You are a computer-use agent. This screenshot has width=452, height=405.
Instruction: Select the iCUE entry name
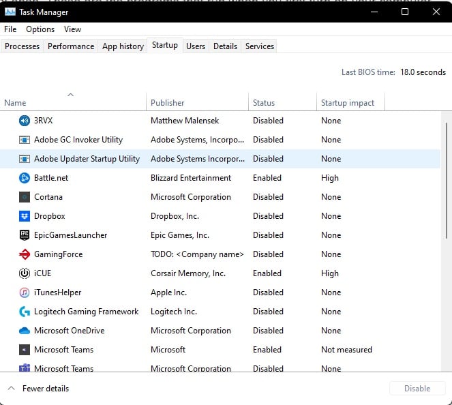coord(43,273)
